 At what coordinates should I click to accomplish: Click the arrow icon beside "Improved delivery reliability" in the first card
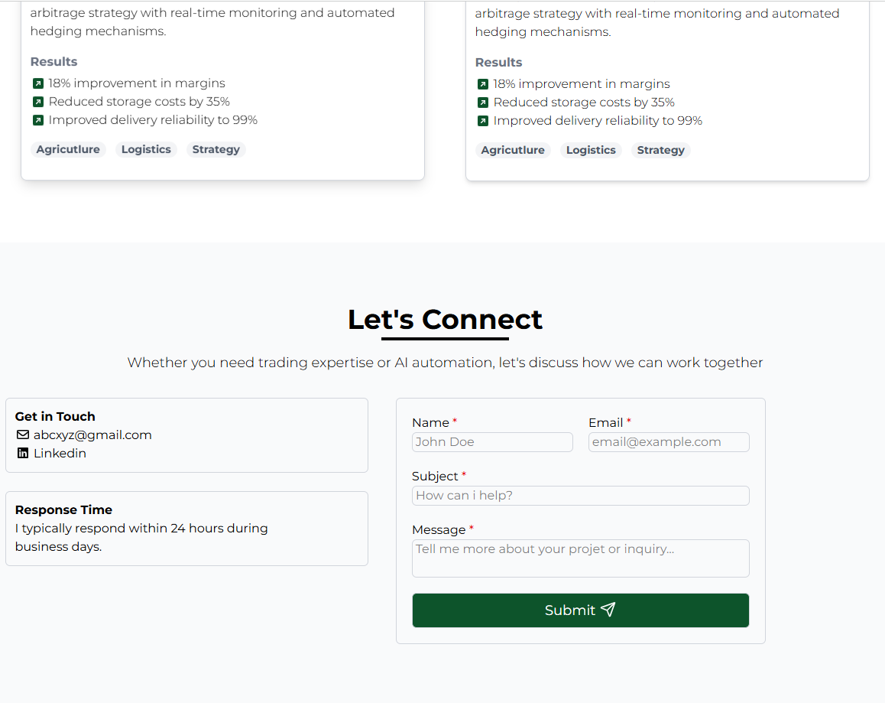coord(38,120)
